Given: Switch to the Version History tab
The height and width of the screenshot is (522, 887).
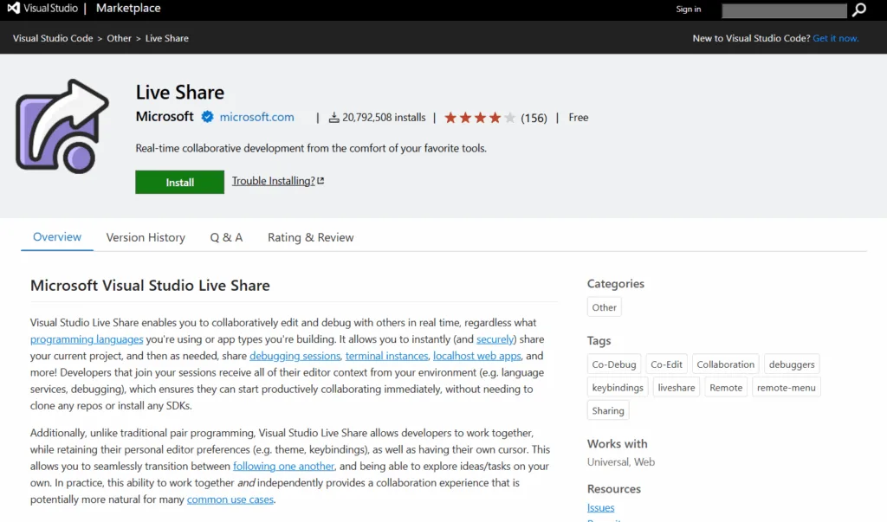Looking at the screenshot, I should point(146,237).
